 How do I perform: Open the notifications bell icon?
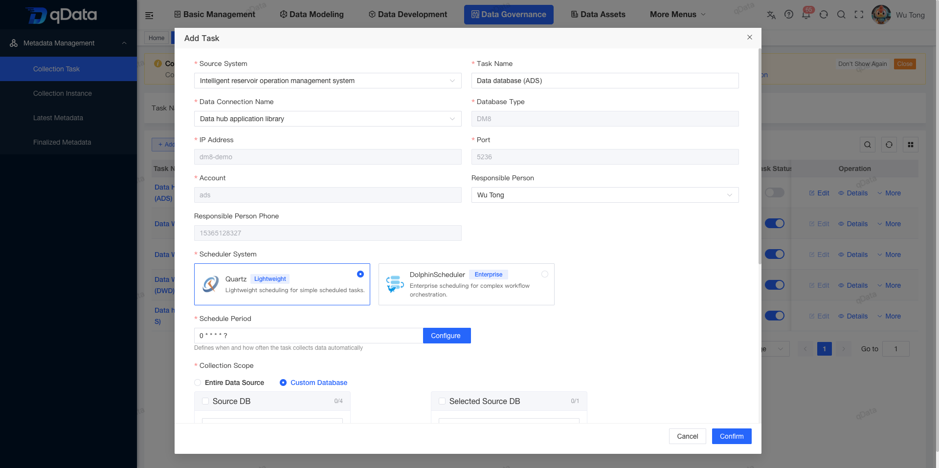tap(806, 15)
